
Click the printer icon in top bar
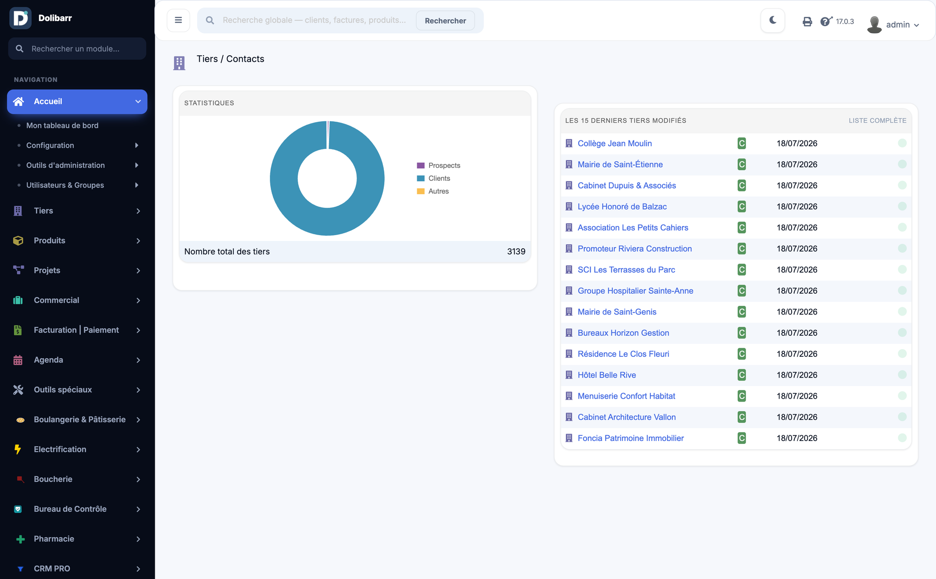click(807, 22)
